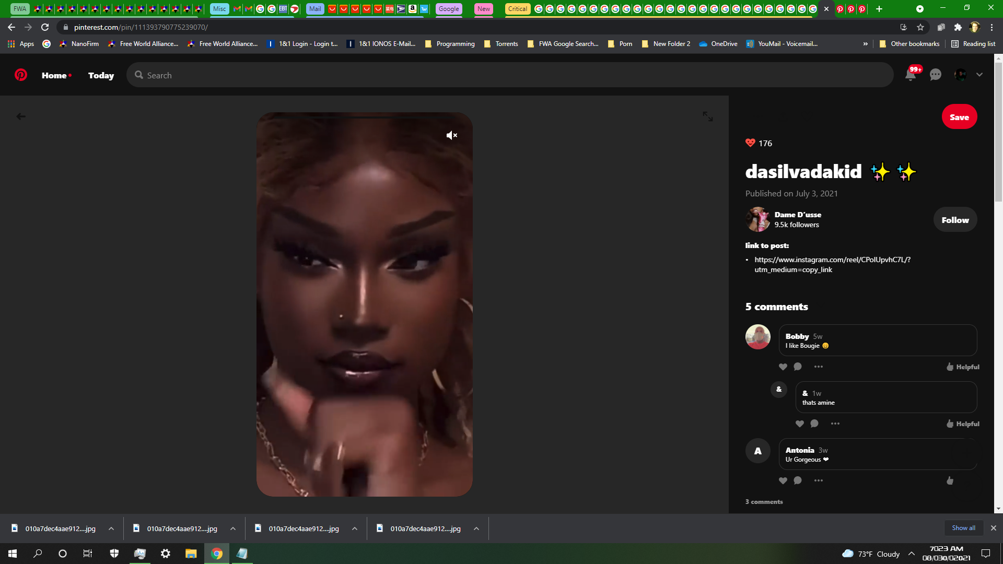
Task: Click the Pinterest search field
Action: pyautogui.click(x=509, y=75)
